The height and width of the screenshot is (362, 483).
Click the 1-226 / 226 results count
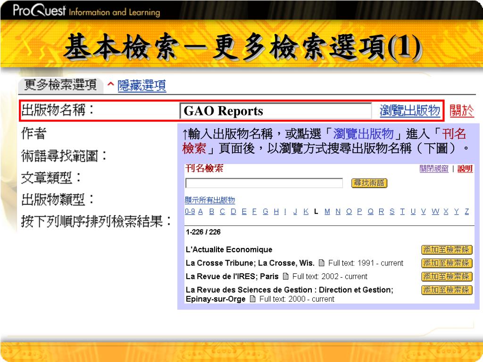[x=203, y=232]
